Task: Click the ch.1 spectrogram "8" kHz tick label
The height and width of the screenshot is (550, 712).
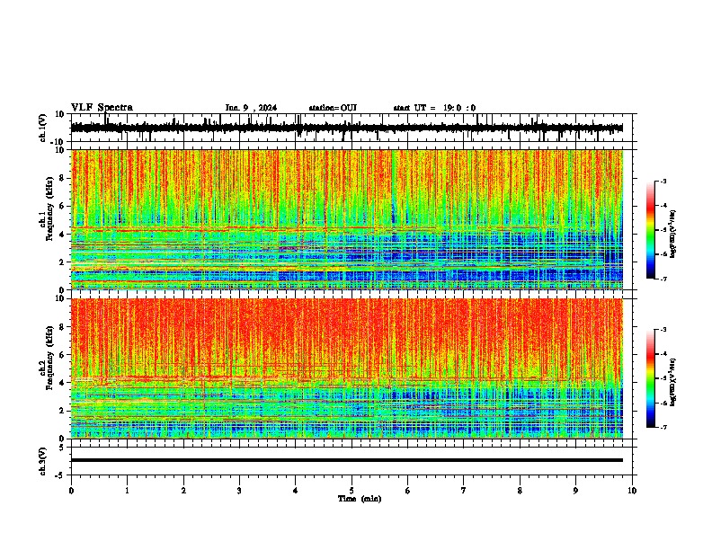Action: coord(63,178)
